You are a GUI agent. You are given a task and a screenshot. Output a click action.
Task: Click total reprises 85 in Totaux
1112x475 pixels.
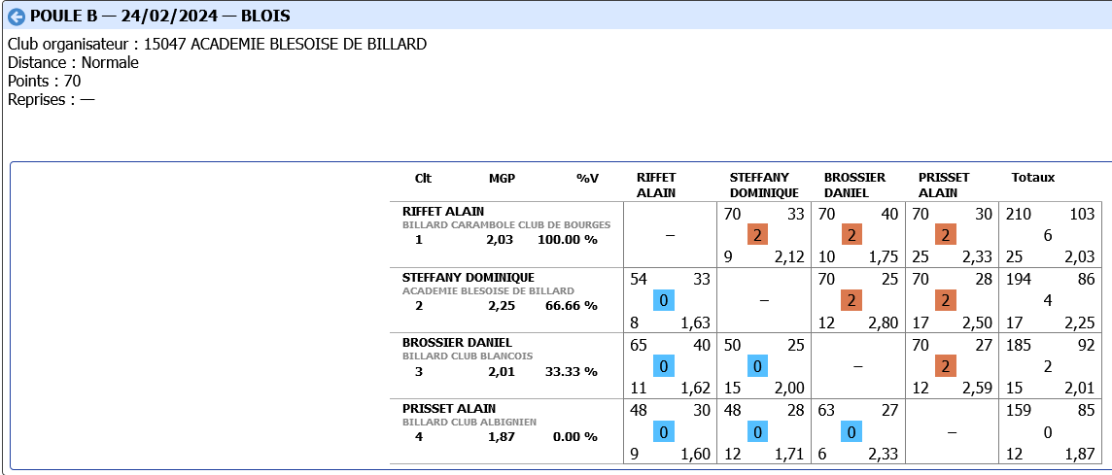[x=1087, y=411]
